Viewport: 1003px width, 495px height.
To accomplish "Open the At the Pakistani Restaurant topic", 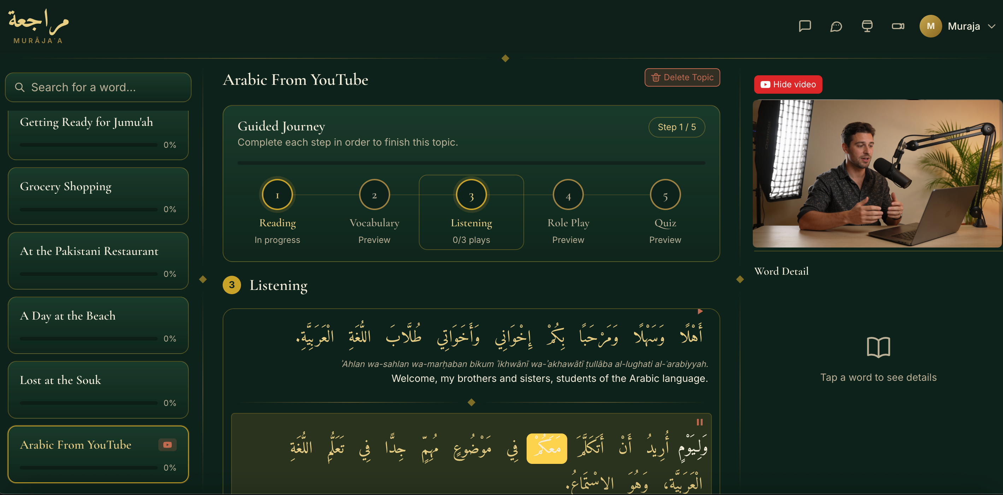I will click(x=98, y=261).
